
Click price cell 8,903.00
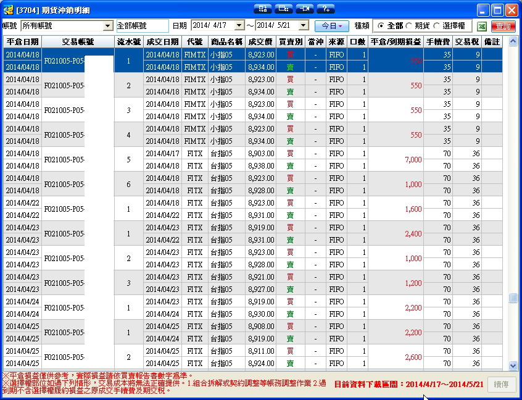tap(260, 154)
